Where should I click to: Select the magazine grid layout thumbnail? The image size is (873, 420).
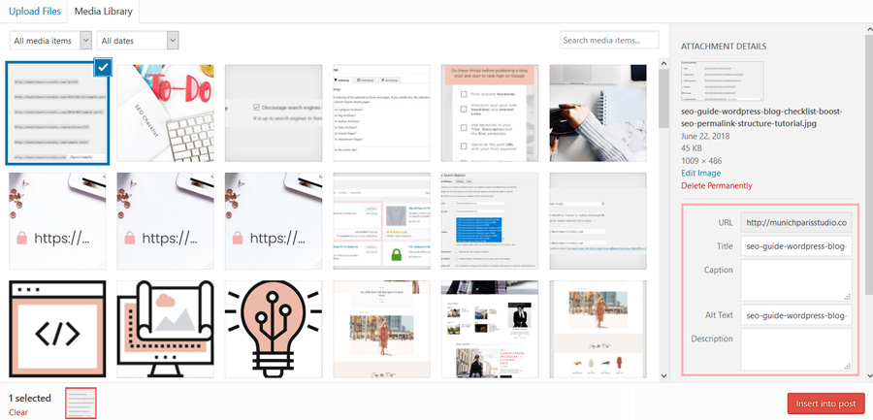pos(490,329)
